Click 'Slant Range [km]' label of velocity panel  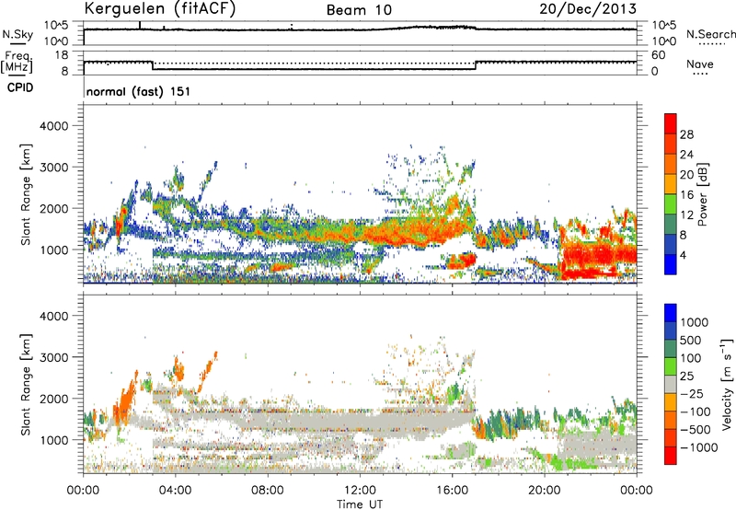point(26,385)
